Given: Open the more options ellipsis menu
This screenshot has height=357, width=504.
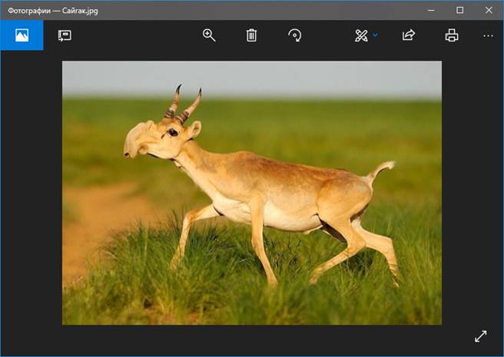Looking at the screenshot, I should [489, 35].
